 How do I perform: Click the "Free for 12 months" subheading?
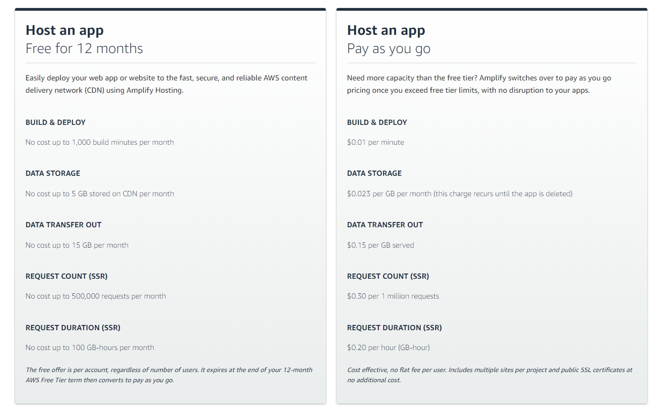click(84, 49)
